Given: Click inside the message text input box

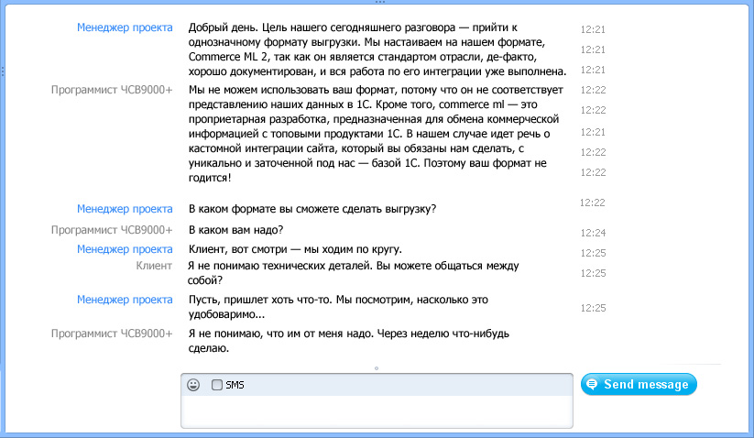Looking at the screenshot, I should 377,411.
